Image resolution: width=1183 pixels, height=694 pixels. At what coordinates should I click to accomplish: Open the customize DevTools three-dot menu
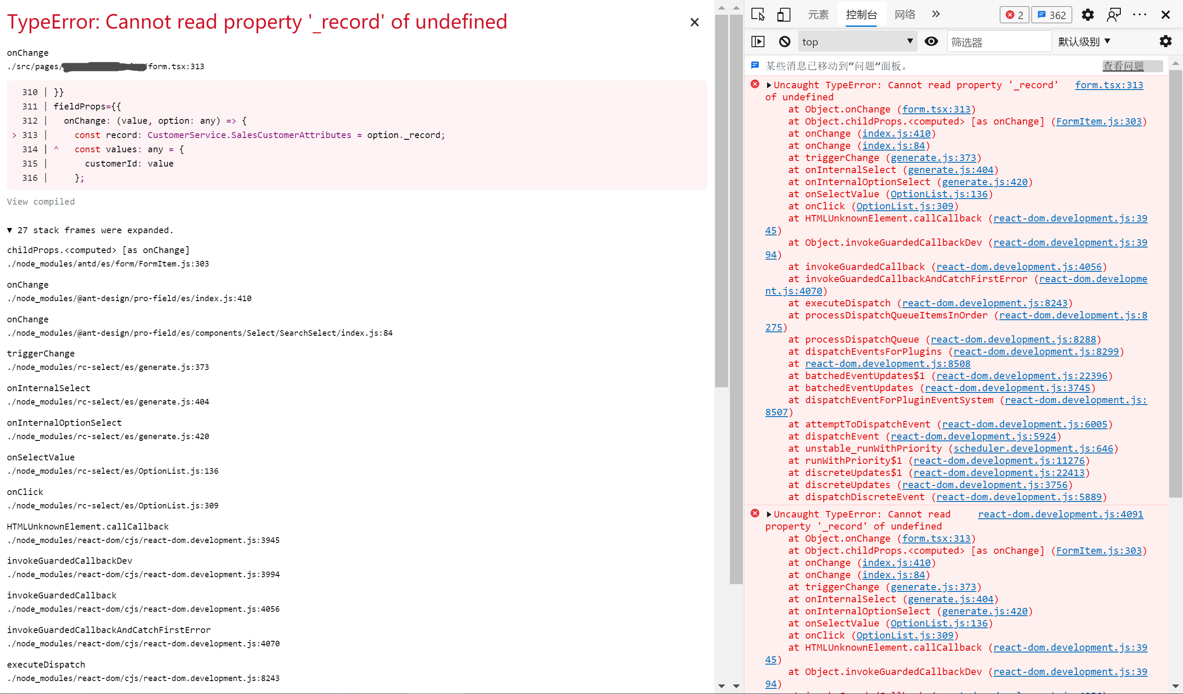pyautogui.click(x=1140, y=15)
